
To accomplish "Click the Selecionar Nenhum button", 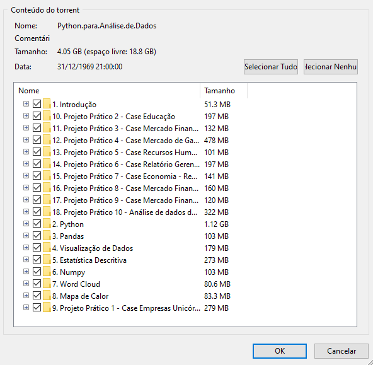I will [331, 67].
